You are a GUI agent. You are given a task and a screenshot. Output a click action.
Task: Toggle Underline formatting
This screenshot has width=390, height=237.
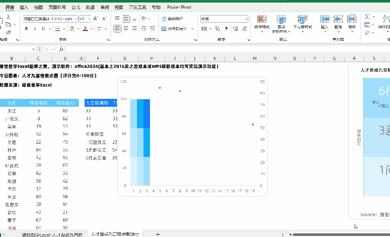coord(43,29)
